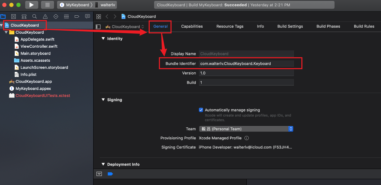Collapse the CloudKeyboard project root
Screen dimensions: 381x185
(x=2, y=26)
